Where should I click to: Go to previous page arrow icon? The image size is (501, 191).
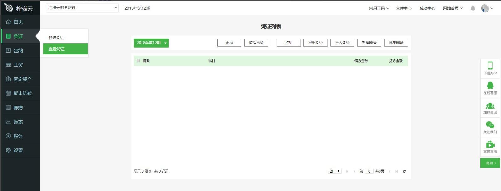[x=354, y=171]
